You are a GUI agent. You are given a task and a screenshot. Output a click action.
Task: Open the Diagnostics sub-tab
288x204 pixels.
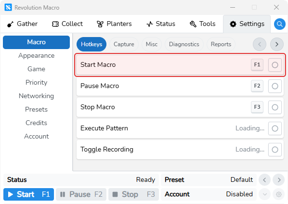pyautogui.click(x=184, y=44)
